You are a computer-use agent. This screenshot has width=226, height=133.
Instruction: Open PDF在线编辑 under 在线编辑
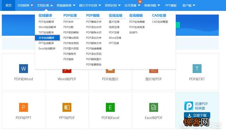click(x=137, y=22)
